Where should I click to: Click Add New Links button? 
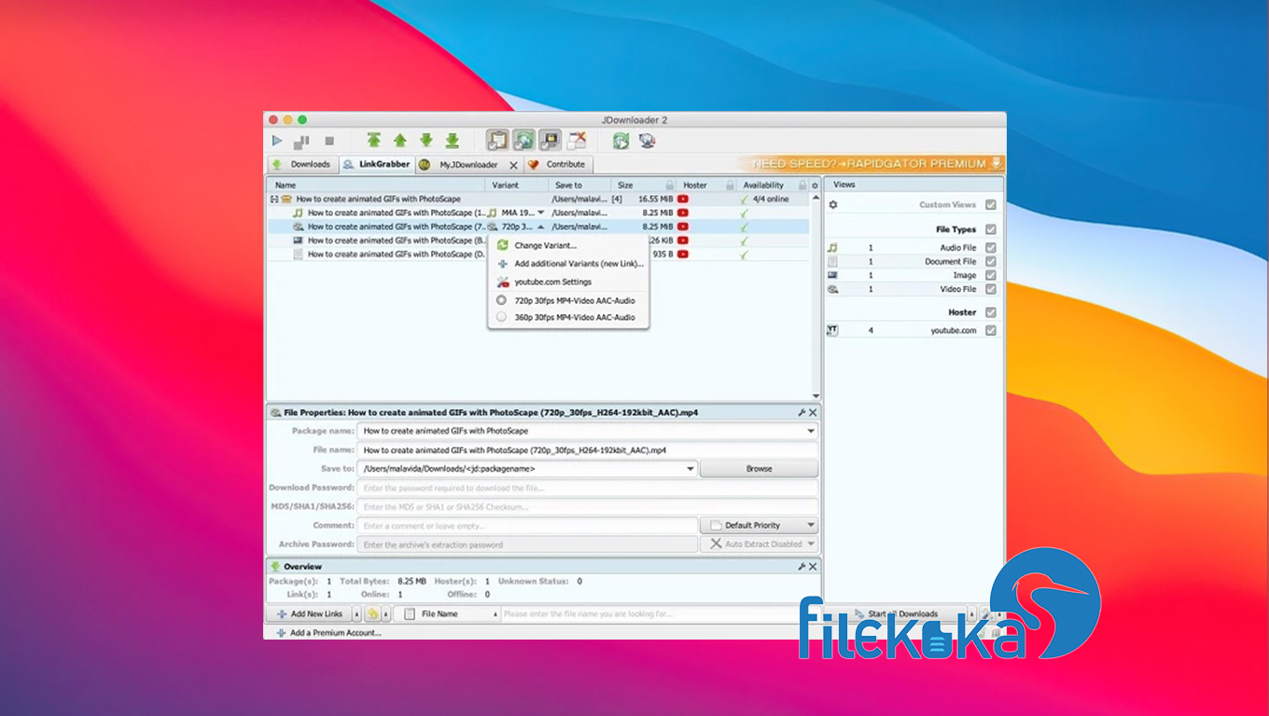pyautogui.click(x=308, y=613)
